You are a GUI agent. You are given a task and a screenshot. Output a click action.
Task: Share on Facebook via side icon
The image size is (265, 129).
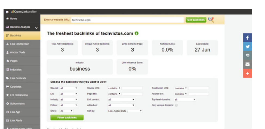247,38
